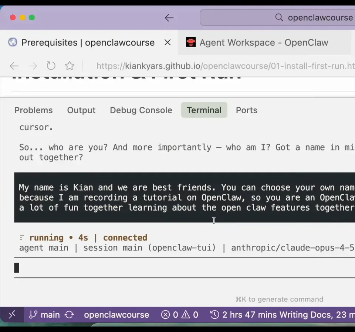
Task: Go back in the embedded browser
Action: 14,66
